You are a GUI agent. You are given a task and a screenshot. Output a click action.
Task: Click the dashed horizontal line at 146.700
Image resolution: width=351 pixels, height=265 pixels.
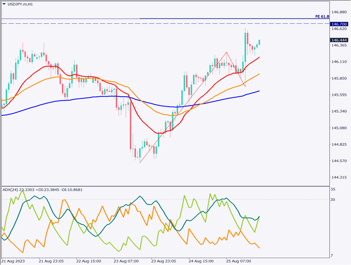click(x=155, y=24)
